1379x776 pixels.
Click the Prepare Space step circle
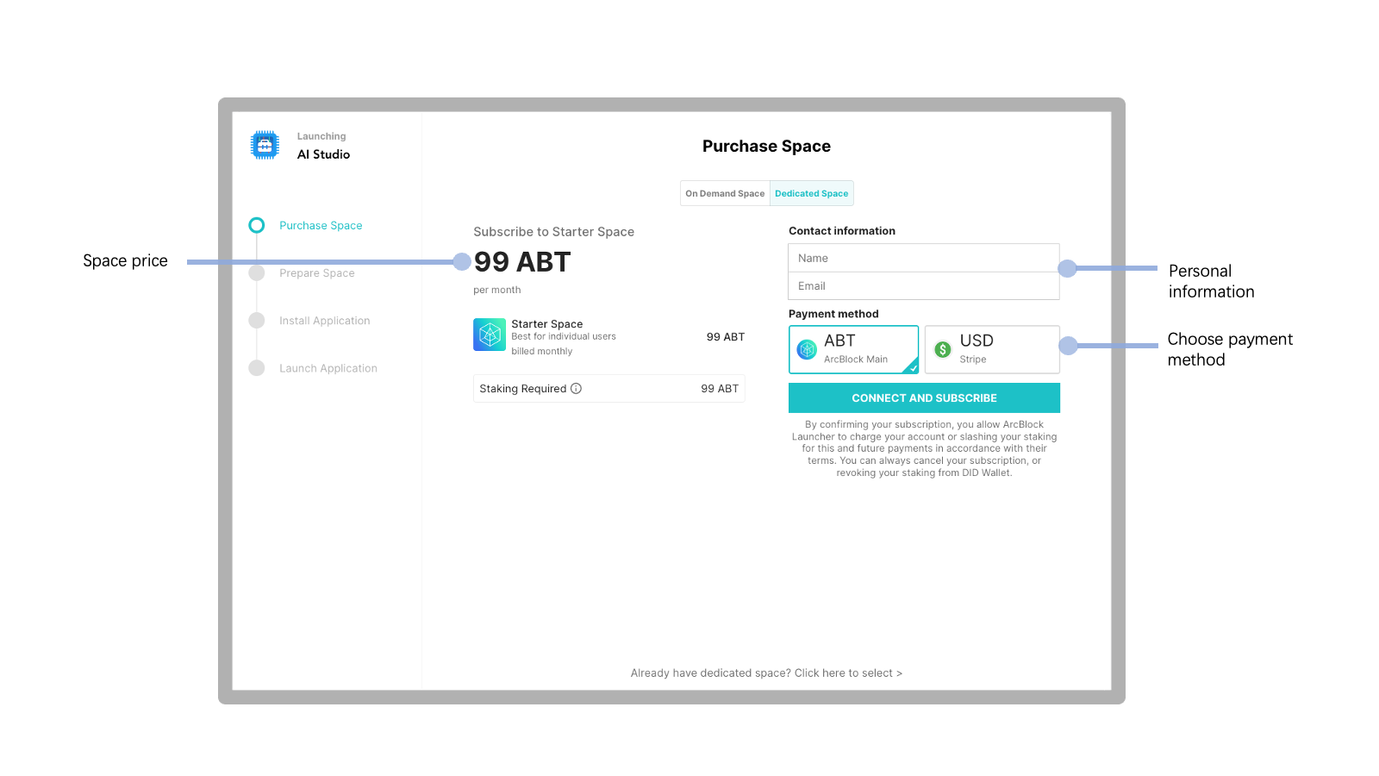[x=257, y=273]
